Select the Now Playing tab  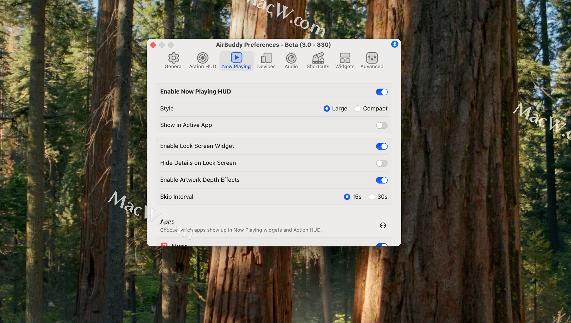(236, 61)
